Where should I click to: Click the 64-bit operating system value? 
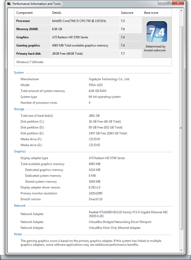[105, 97]
